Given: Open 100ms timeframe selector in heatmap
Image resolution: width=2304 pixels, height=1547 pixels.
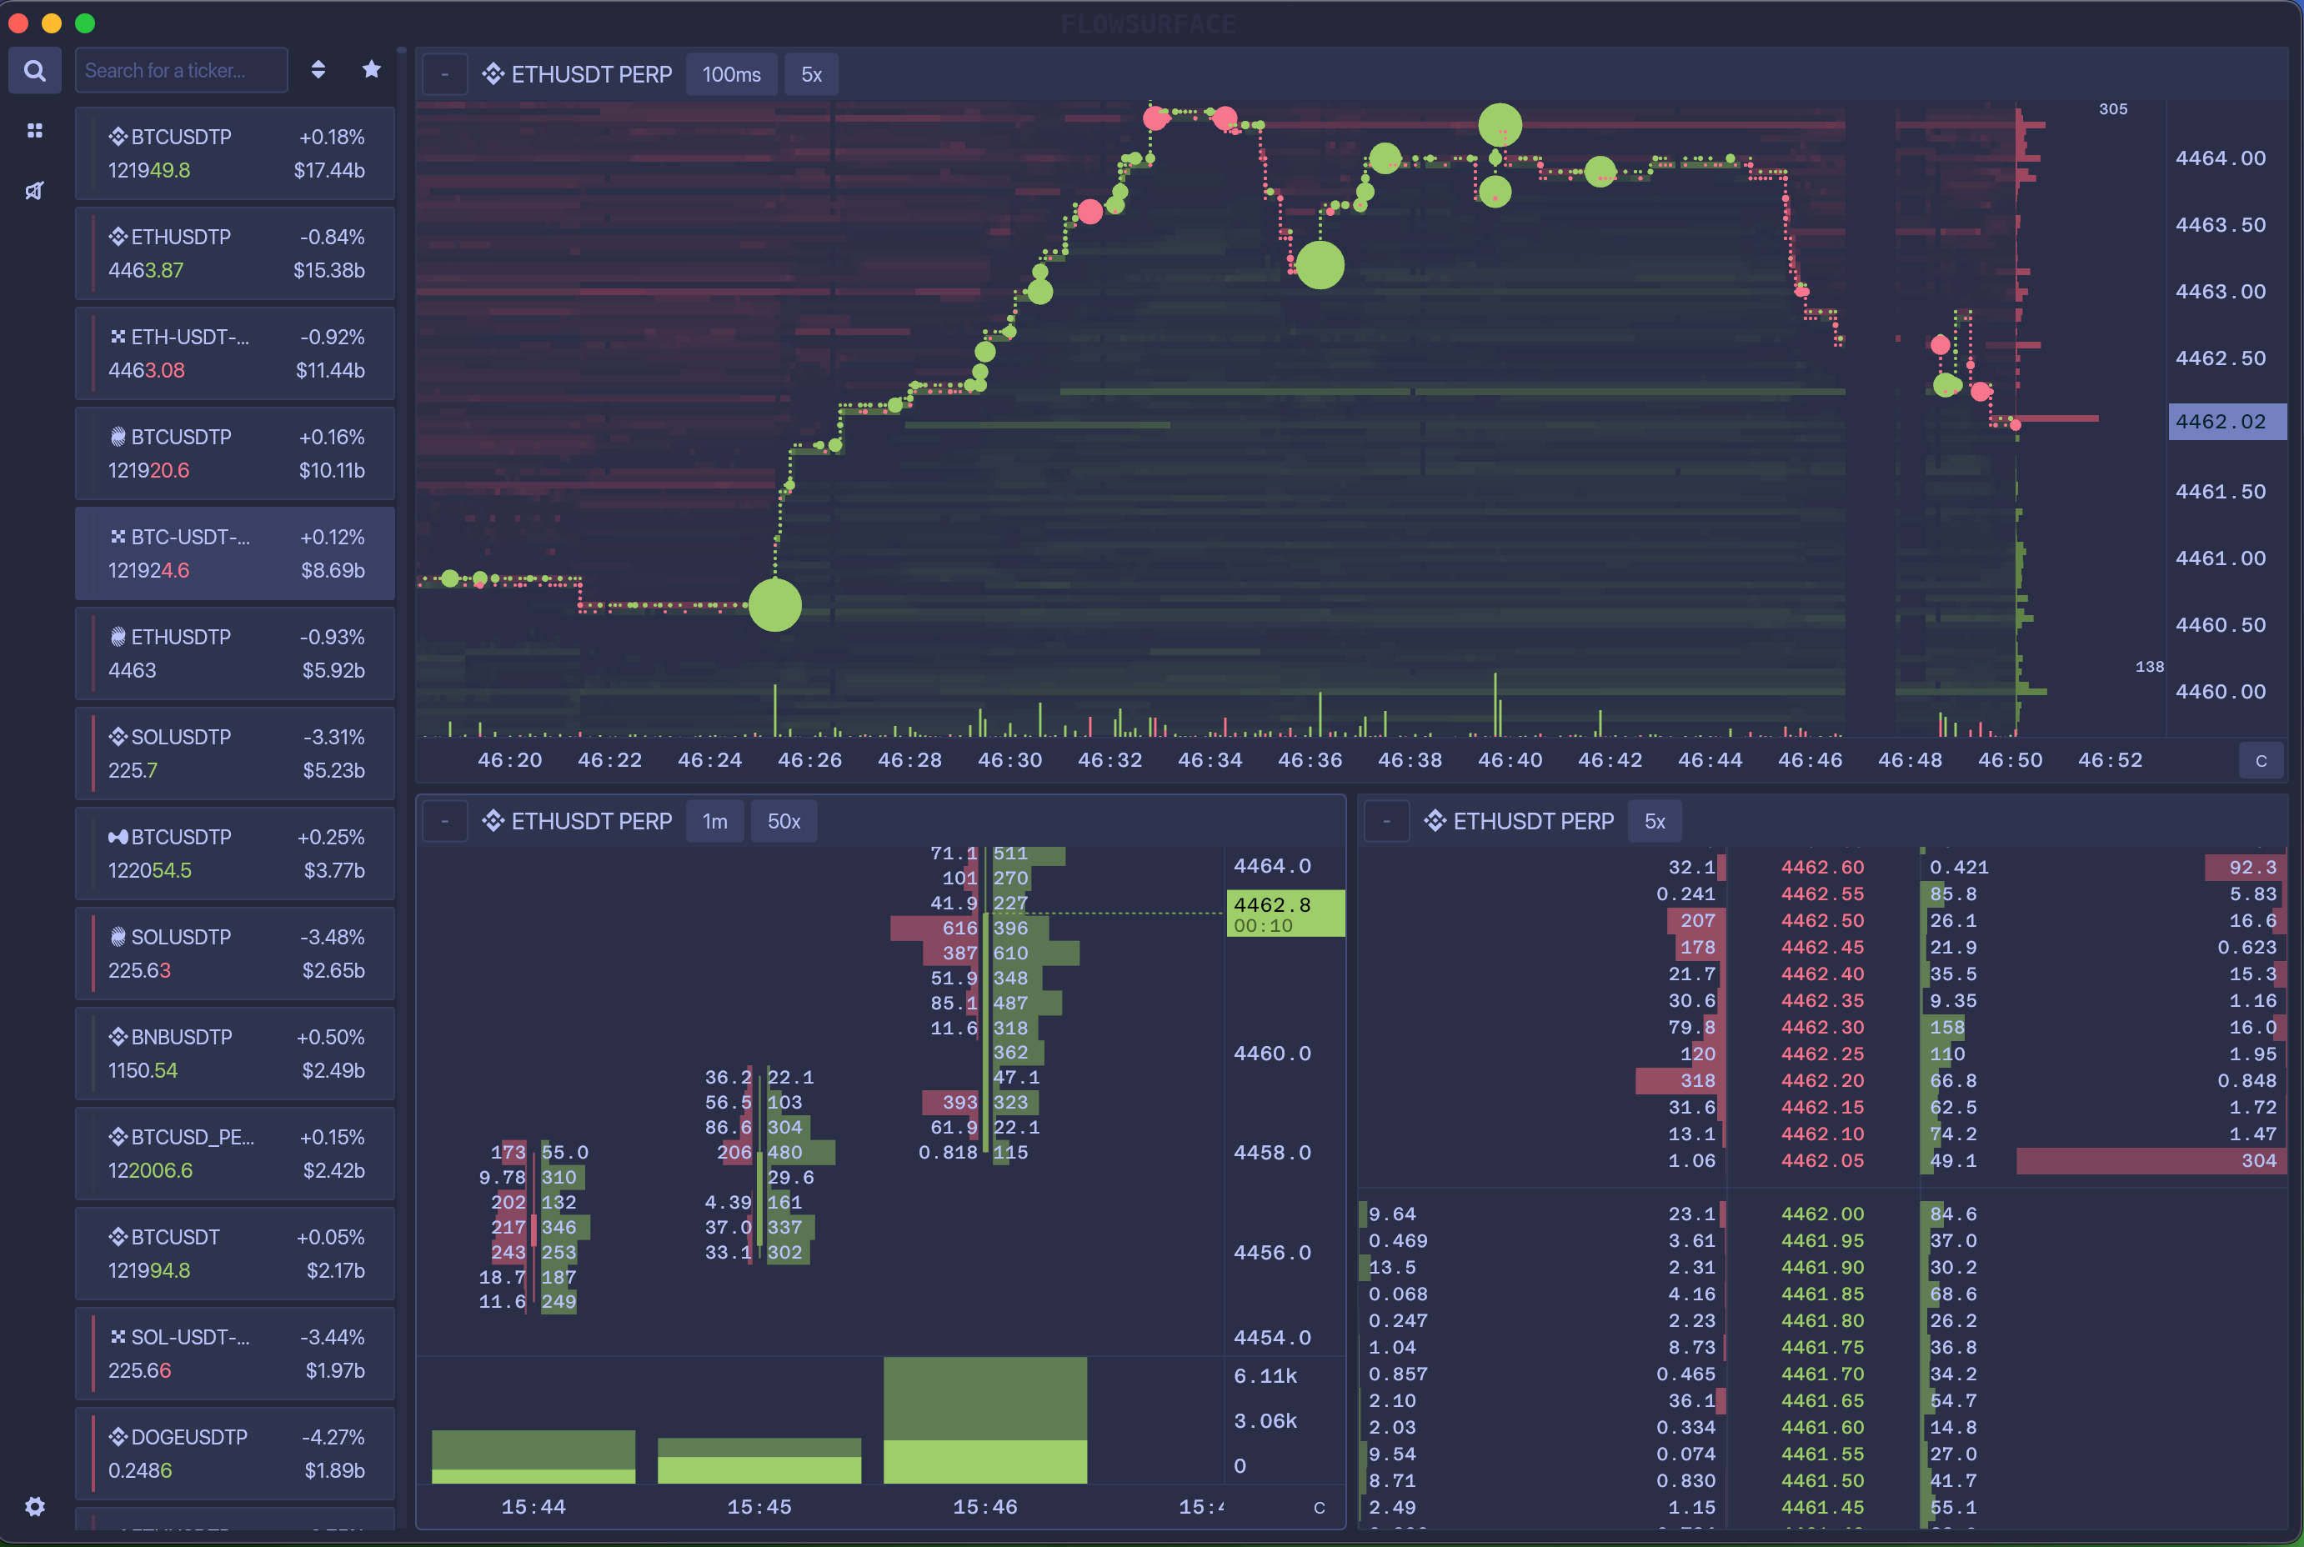Looking at the screenshot, I should [x=731, y=74].
